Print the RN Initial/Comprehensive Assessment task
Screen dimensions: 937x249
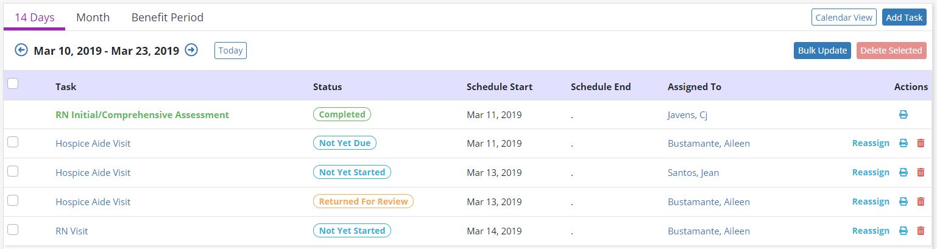pyautogui.click(x=903, y=114)
